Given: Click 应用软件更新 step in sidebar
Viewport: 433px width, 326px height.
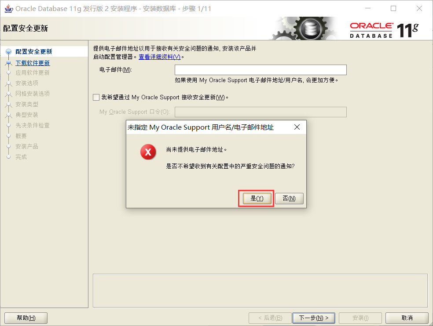Looking at the screenshot, I should [33, 72].
